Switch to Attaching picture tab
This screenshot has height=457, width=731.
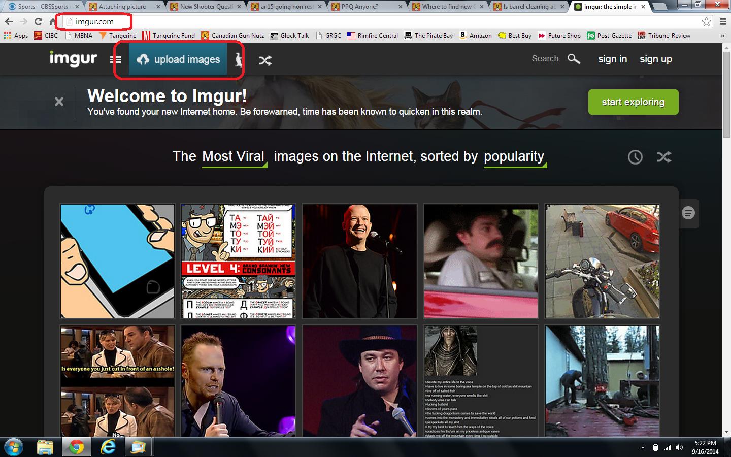pyautogui.click(x=124, y=7)
